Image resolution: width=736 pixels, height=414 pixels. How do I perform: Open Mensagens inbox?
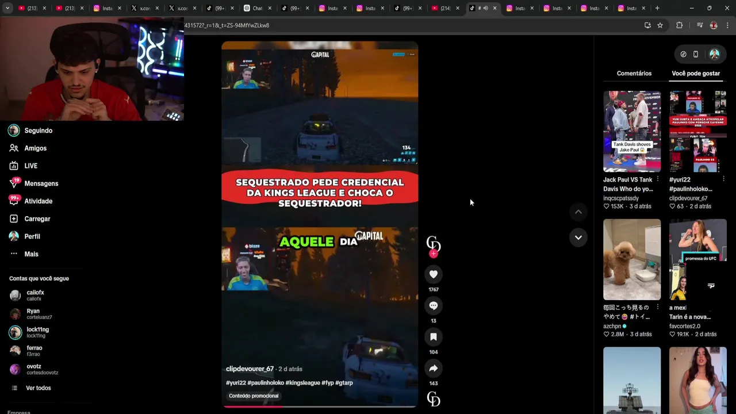(34, 183)
